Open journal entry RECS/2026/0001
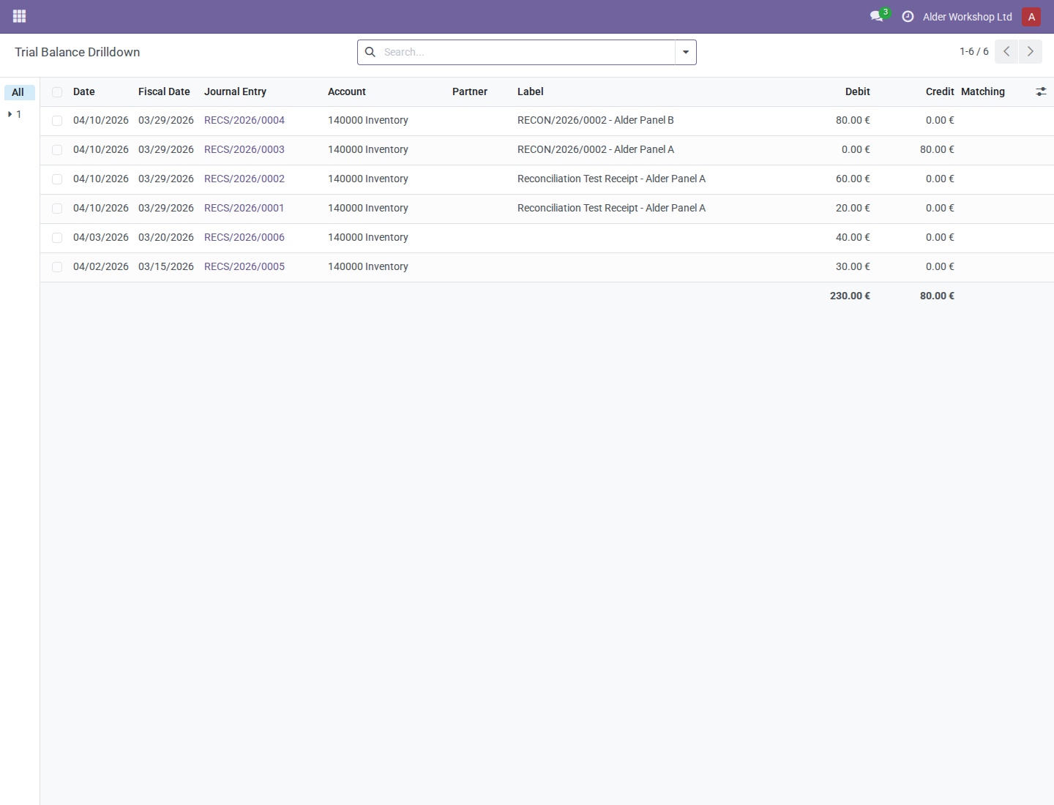The width and height of the screenshot is (1054, 805). tap(244, 208)
